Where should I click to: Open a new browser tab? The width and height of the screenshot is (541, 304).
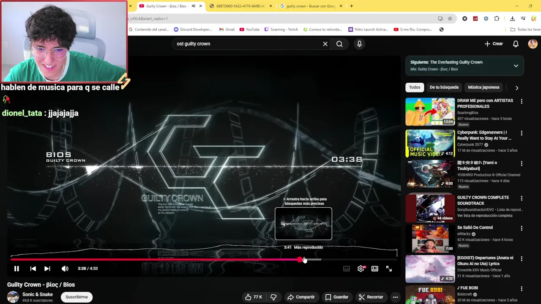pyautogui.click(x=351, y=6)
